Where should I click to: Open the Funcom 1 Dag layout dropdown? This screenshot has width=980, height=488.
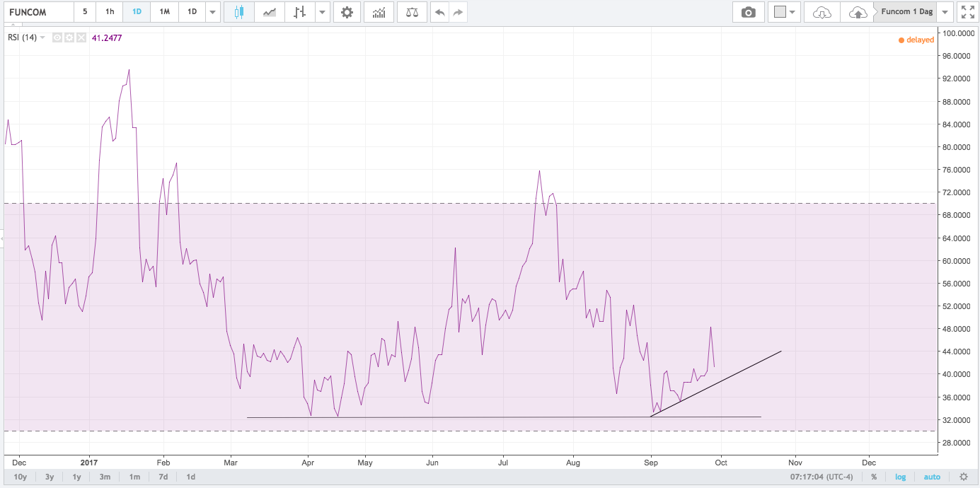point(946,12)
